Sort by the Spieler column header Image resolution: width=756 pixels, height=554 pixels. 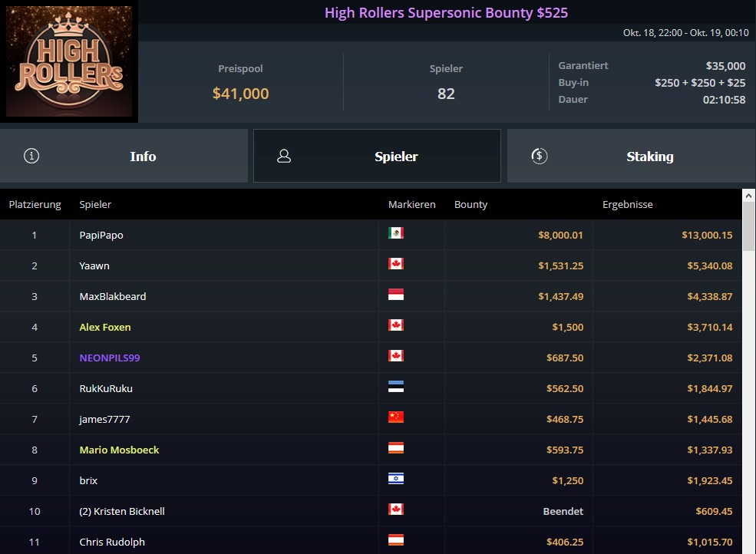click(x=95, y=204)
